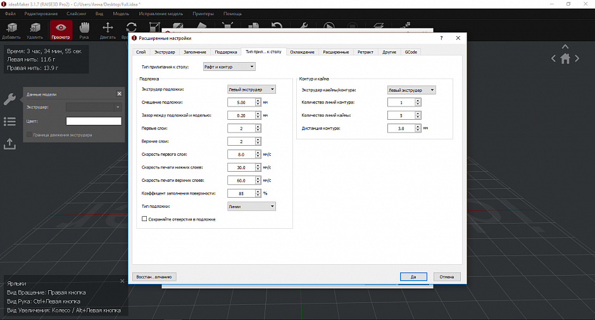Image resolution: width=595 pixels, height=320 pixels.
Task: Select the Двигать move tool
Action: 108,30
